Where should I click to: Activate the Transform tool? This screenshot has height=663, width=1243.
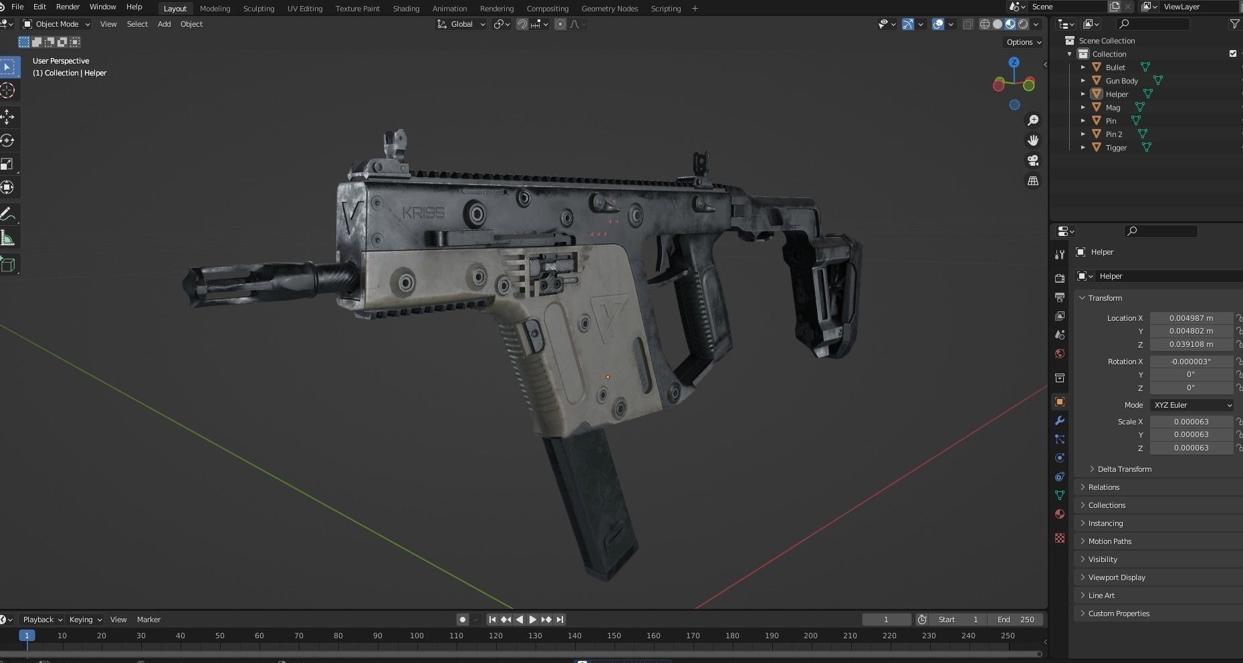point(8,187)
